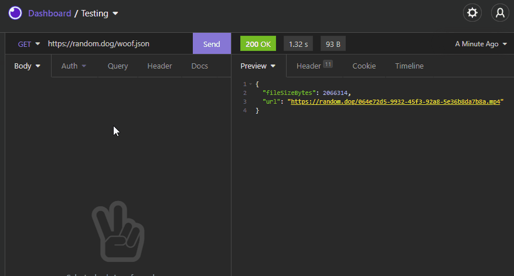This screenshot has width=514, height=276.
Task: Go to the Dashboard breadcrumb link
Action: point(49,13)
